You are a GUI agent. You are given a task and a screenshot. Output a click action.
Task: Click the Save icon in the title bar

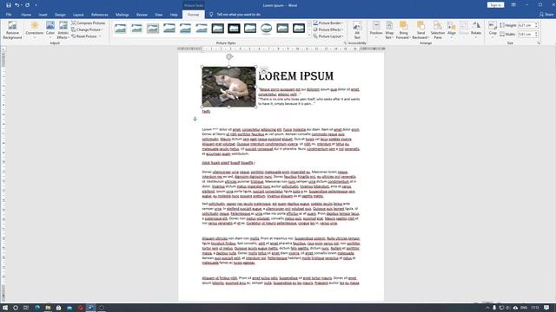(8, 5)
